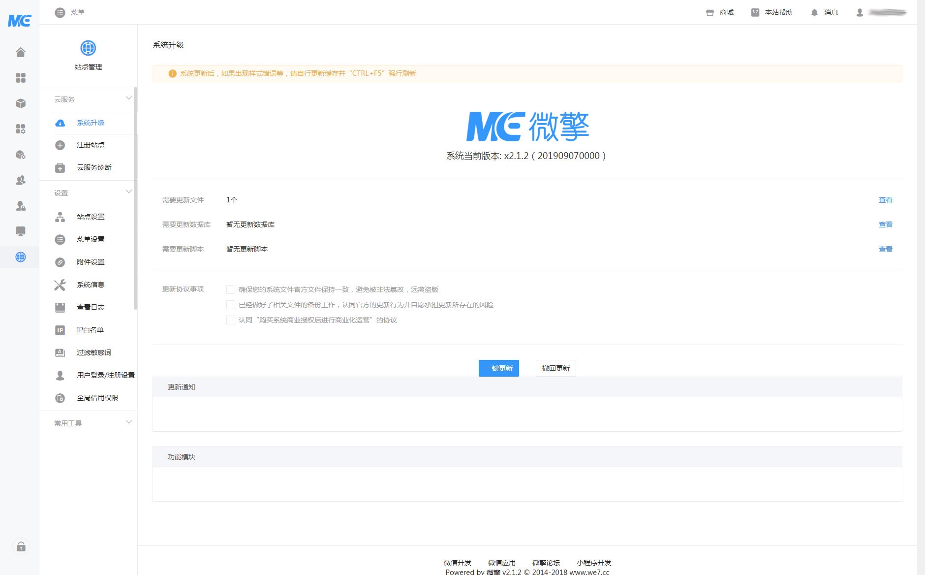Click the 撤回更新 button

click(555, 368)
